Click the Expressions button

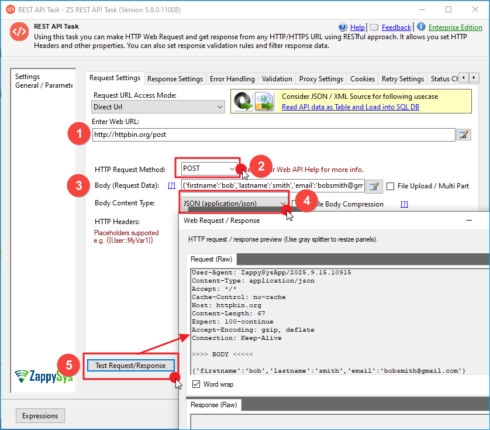coord(40,416)
